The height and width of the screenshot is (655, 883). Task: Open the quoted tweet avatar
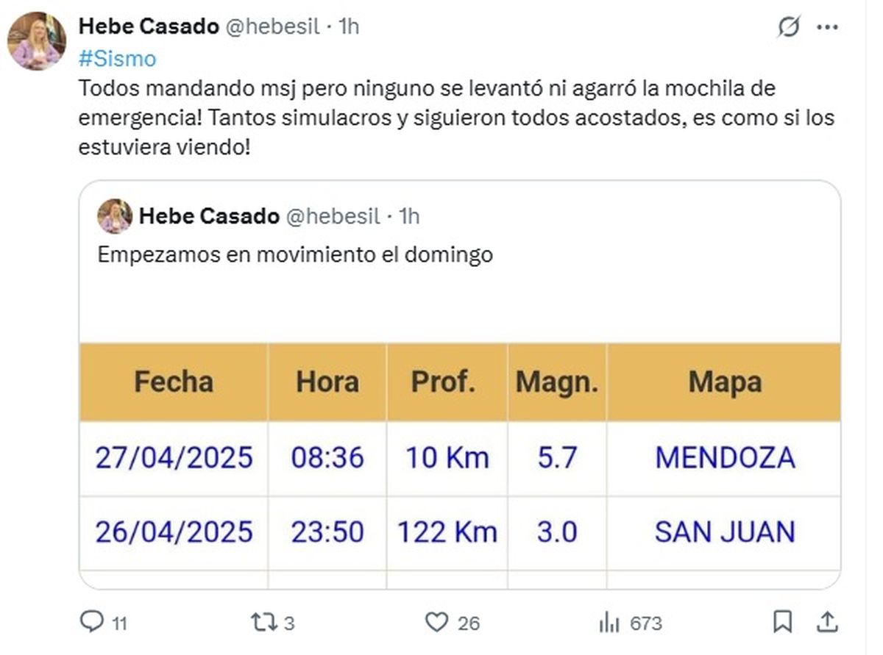pos(115,216)
